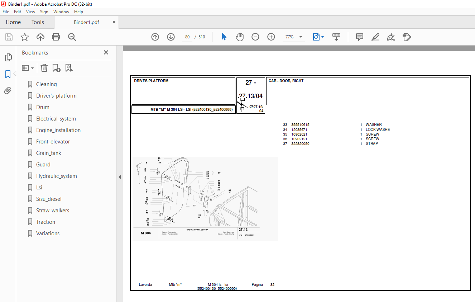This screenshot has width=475, height=302.
Task: Click the CAB - DOOR, RIGHT heading text
Action: (286, 81)
